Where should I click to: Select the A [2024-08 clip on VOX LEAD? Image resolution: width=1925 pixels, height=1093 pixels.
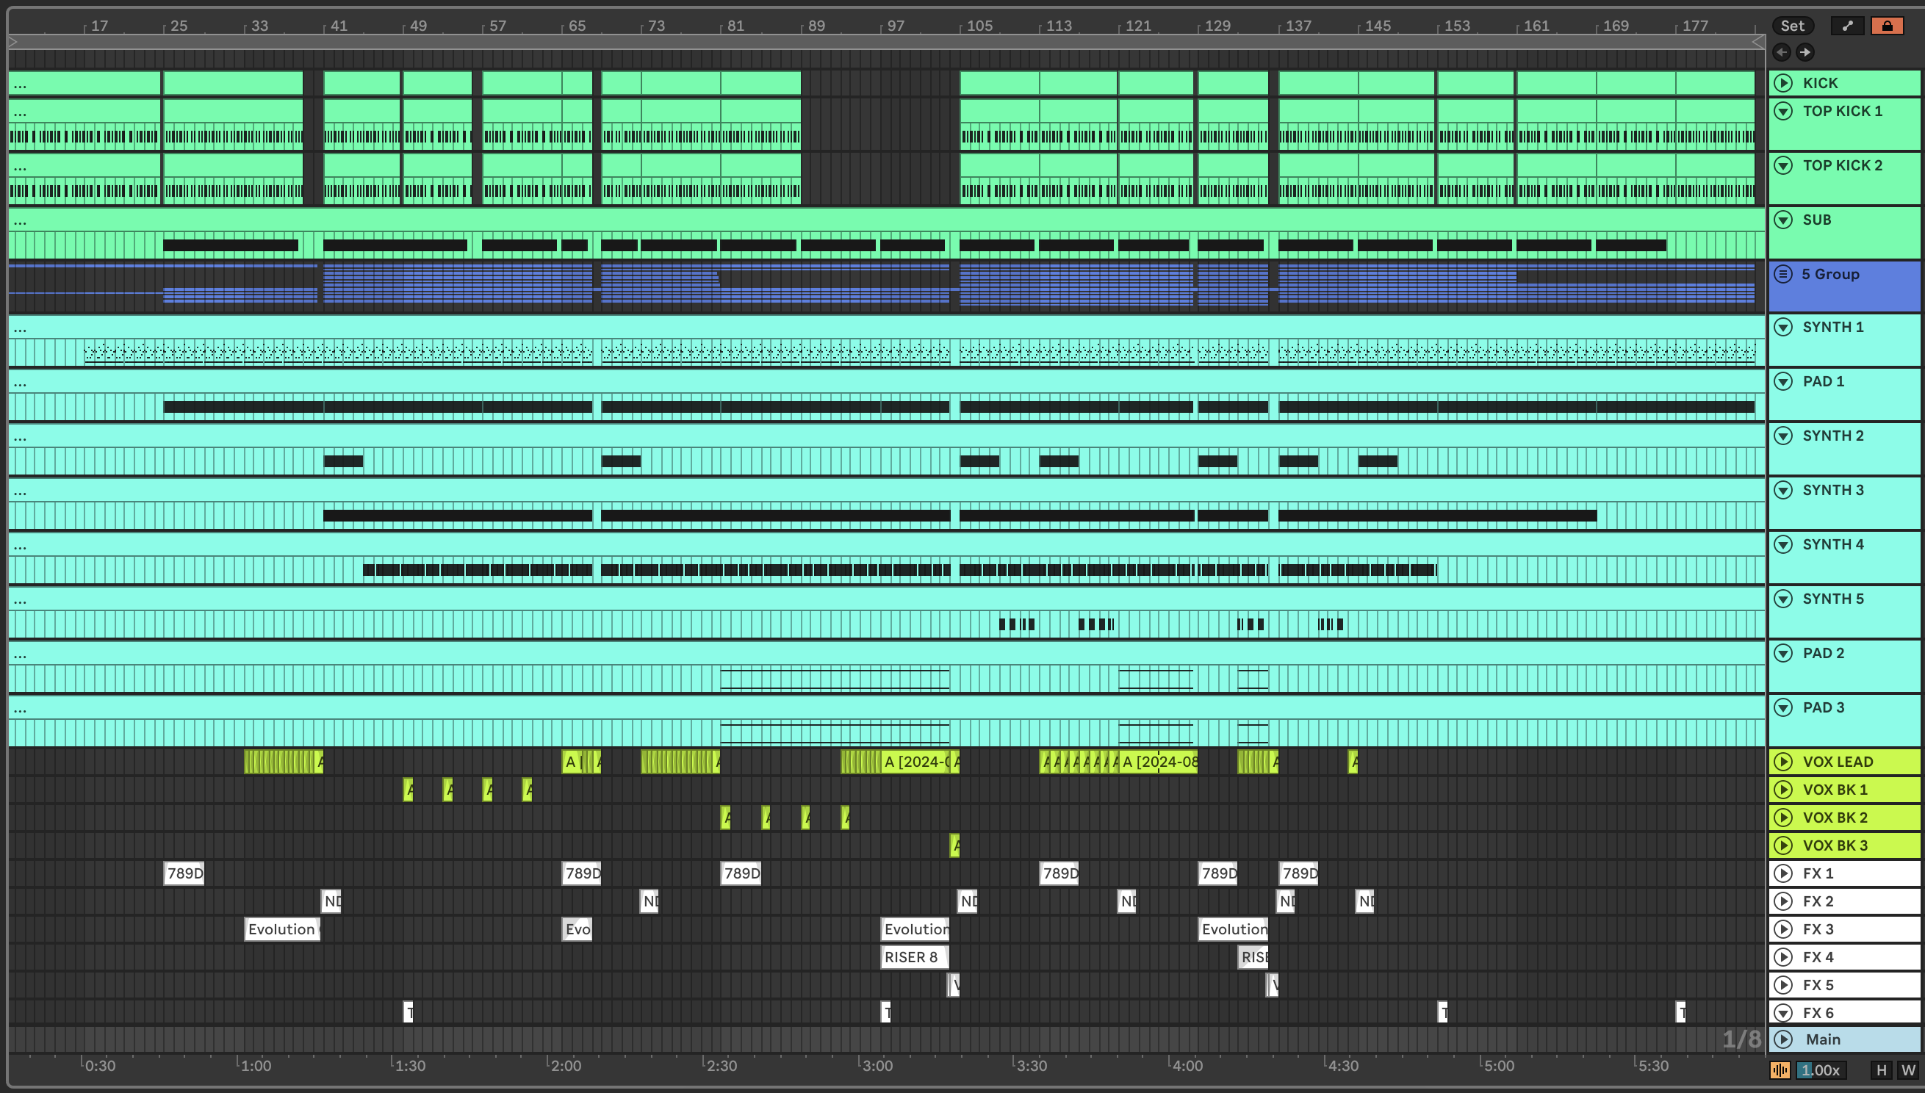1159,762
